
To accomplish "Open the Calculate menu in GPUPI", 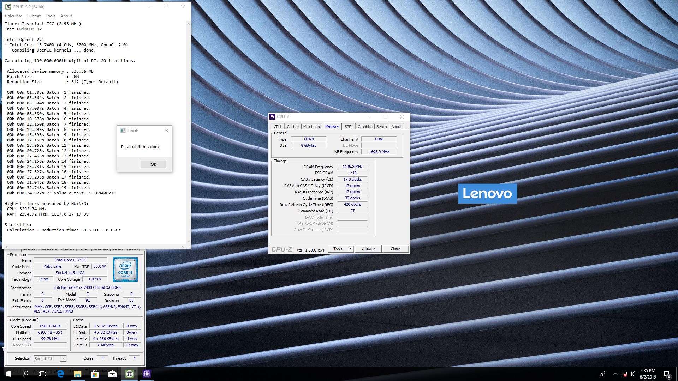I will pos(13,16).
